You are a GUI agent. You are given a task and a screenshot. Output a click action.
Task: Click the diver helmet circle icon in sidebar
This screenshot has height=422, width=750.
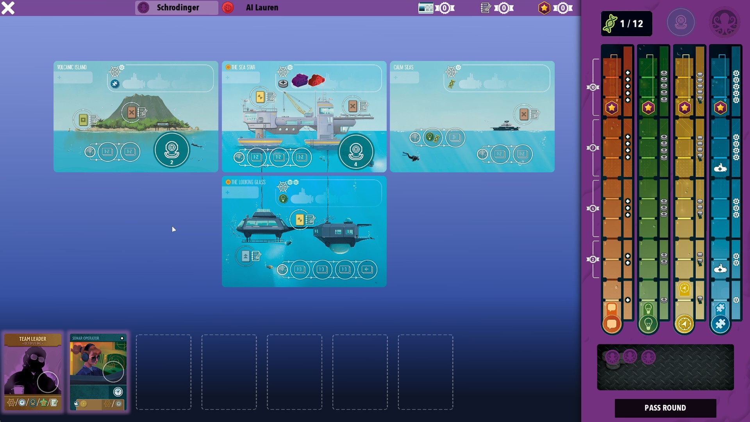681,22
